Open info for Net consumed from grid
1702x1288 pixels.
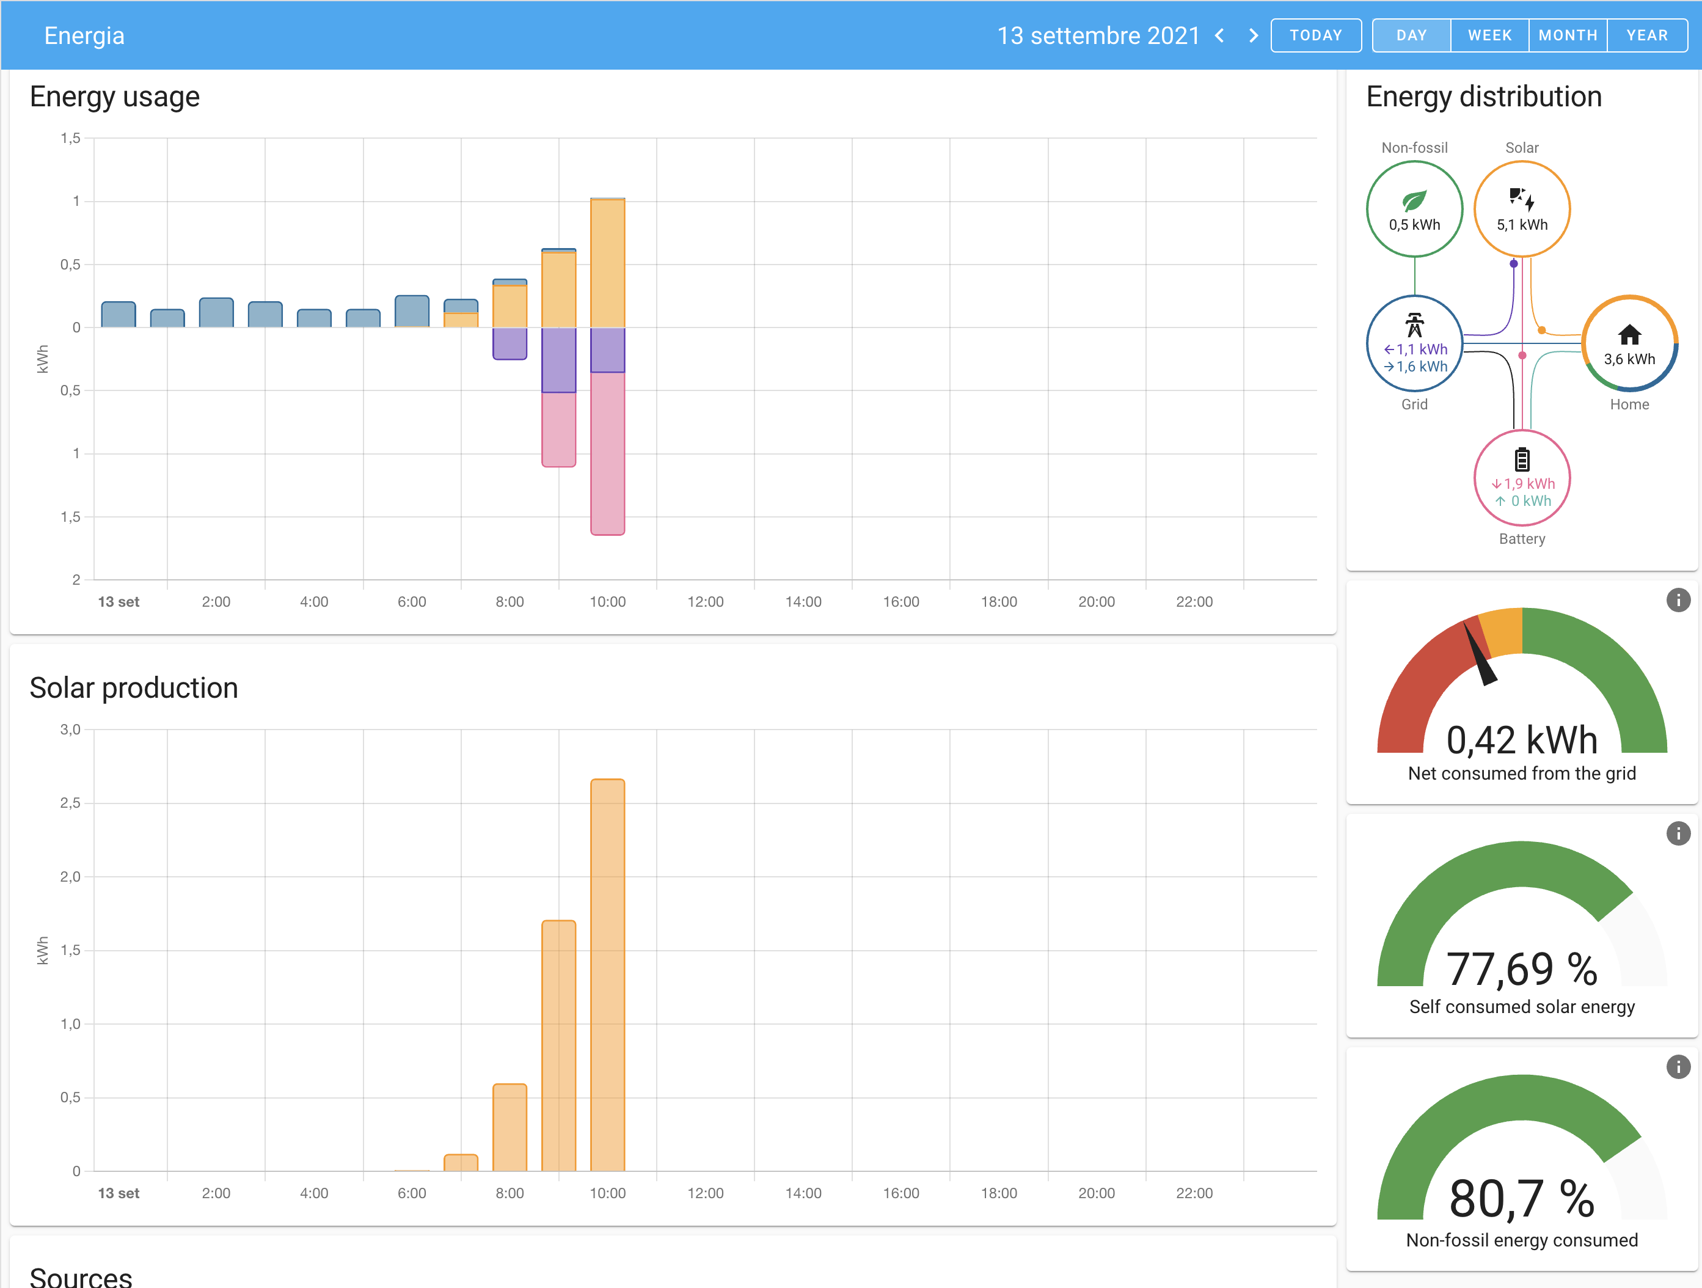tap(1678, 600)
